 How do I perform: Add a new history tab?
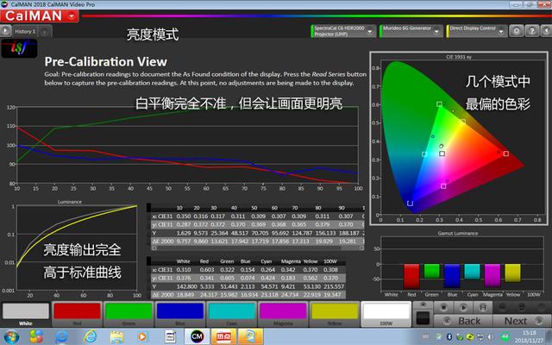[45, 32]
